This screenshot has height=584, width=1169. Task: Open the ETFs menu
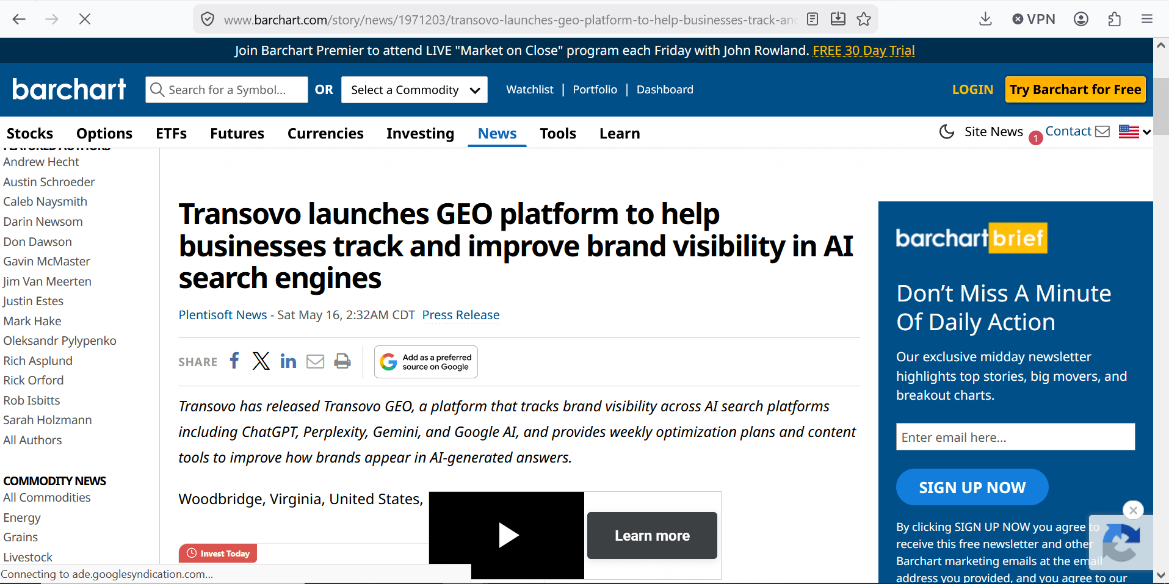[172, 134]
